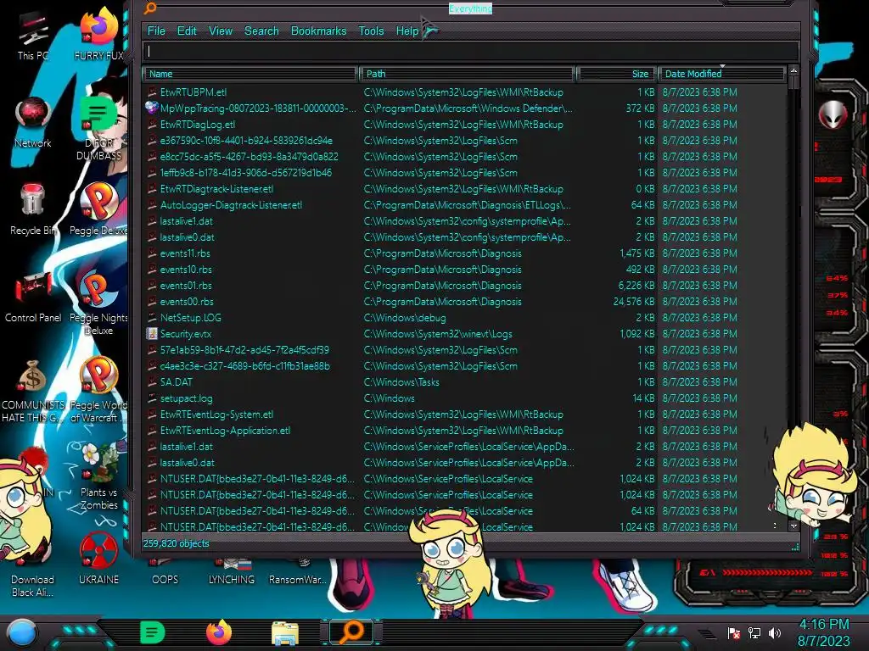Select the UKRAINE radiation desktop icon

[98, 558]
